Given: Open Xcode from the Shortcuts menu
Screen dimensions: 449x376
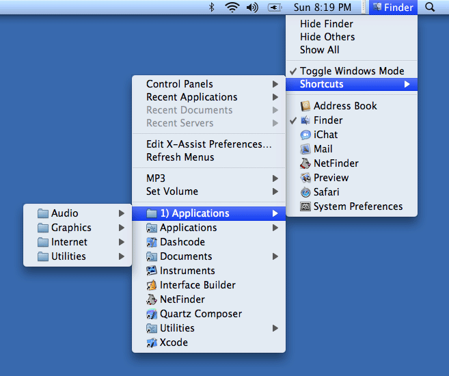Looking at the screenshot, I should [x=174, y=343].
